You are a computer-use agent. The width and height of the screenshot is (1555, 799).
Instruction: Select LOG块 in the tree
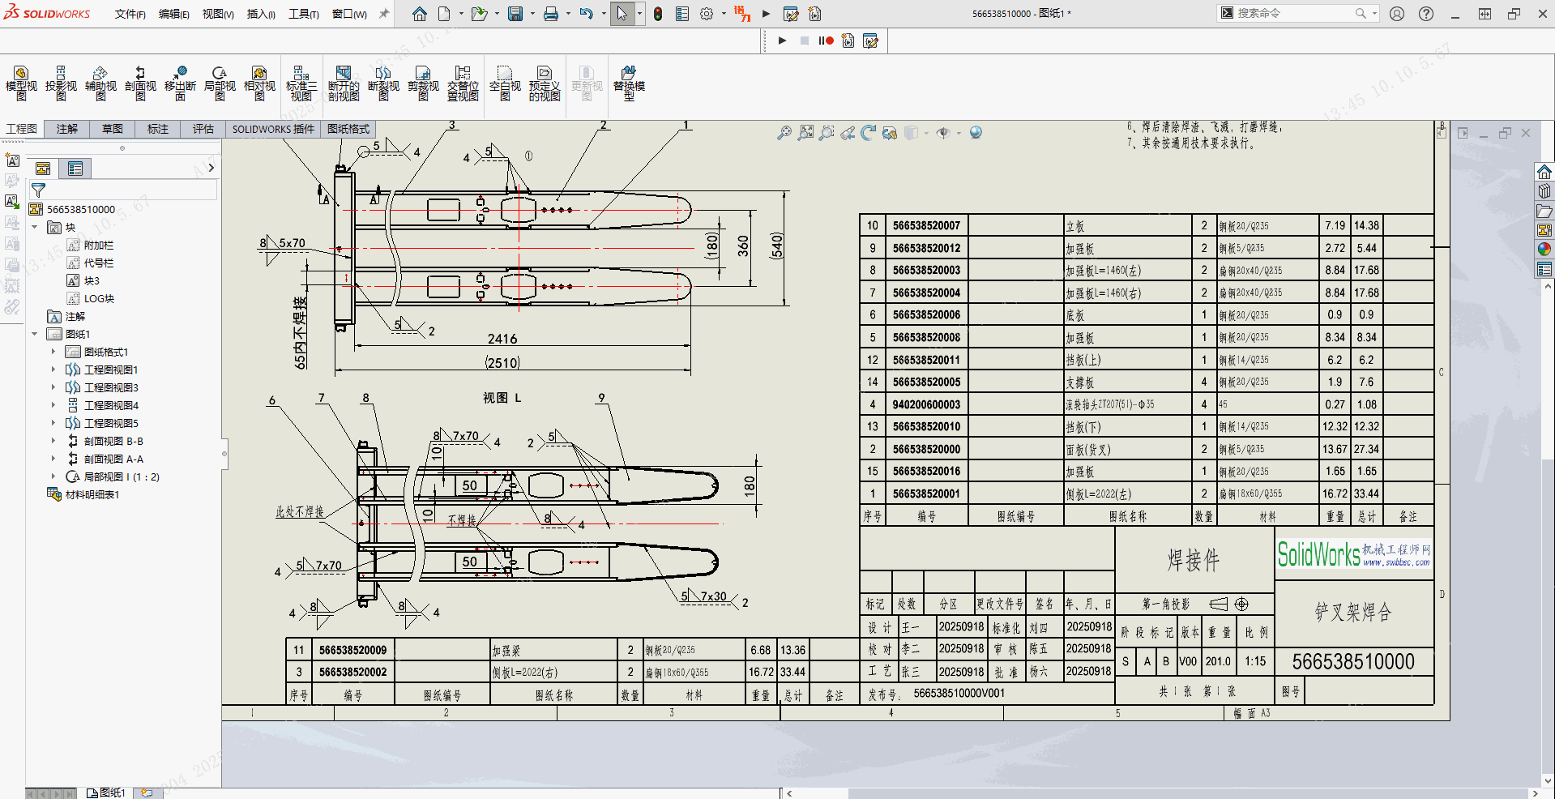coord(99,298)
